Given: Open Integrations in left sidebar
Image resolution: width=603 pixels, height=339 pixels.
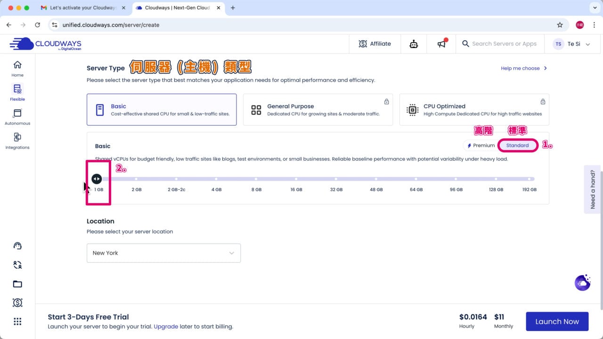Looking at the screenshot, I should pyautogui.click(x=17, y=141).
